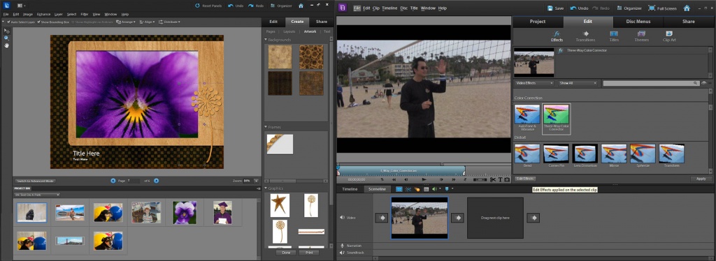Screen dimensions: 716x261
Task: Open the Zoom percentage dropdown
Action: 256,181
